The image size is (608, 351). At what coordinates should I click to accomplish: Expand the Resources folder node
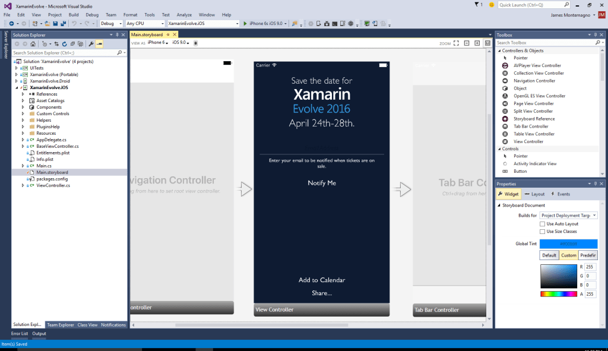23,133
